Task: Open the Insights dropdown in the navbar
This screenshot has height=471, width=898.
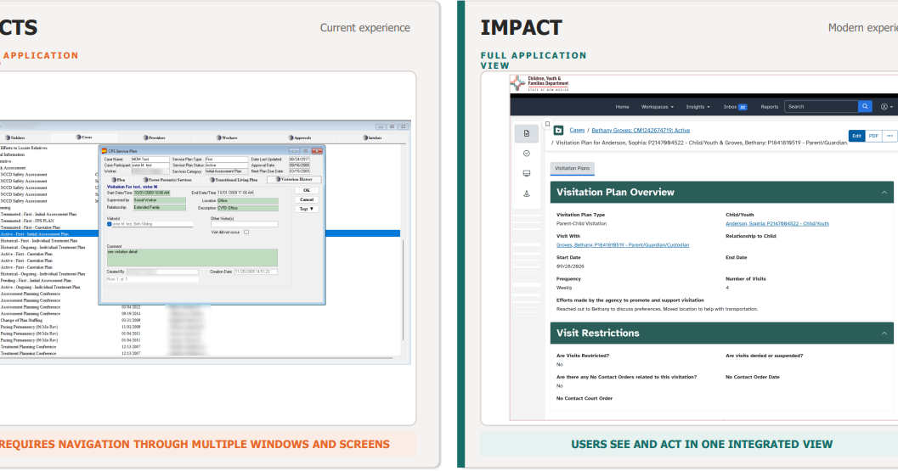Action: (698, 107)
